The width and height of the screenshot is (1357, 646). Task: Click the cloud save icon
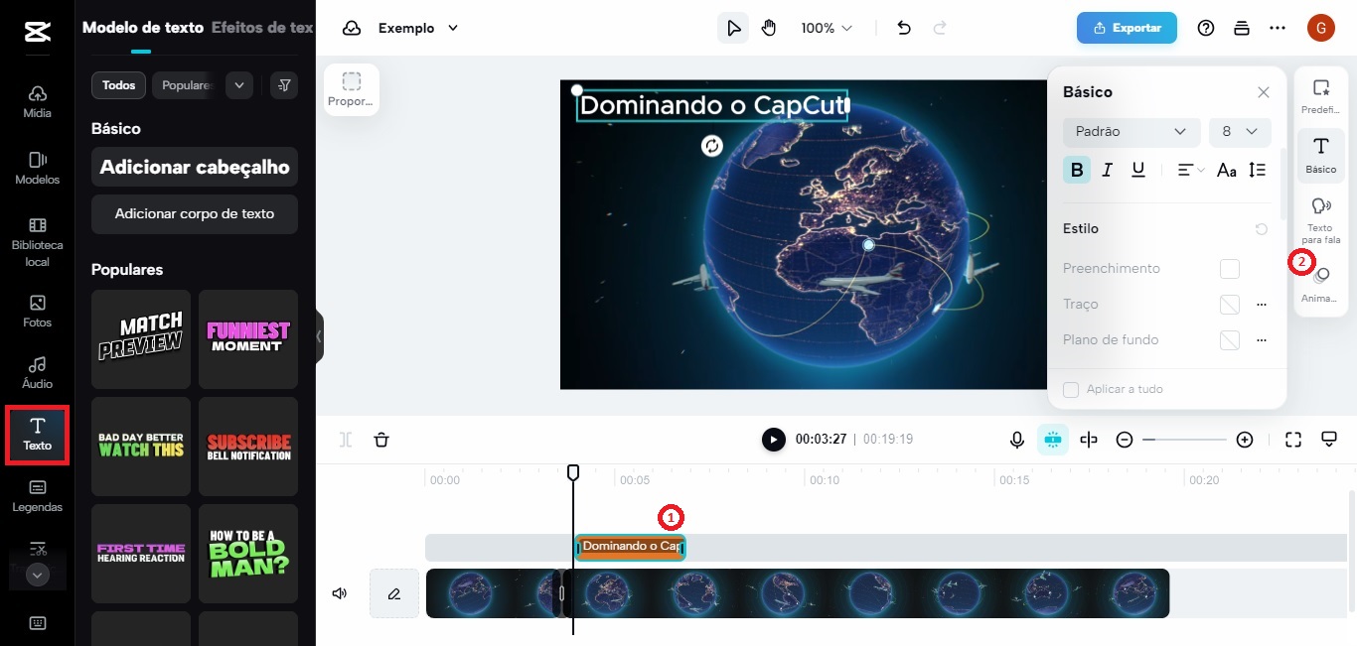352,28
